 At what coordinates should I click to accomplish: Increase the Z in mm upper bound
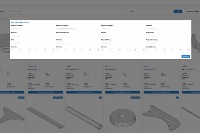143,50
